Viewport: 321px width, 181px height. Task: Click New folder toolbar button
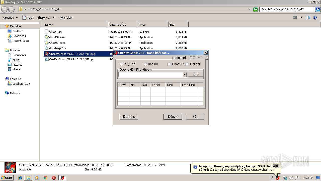pyautogui.click(x=66, y=18)
